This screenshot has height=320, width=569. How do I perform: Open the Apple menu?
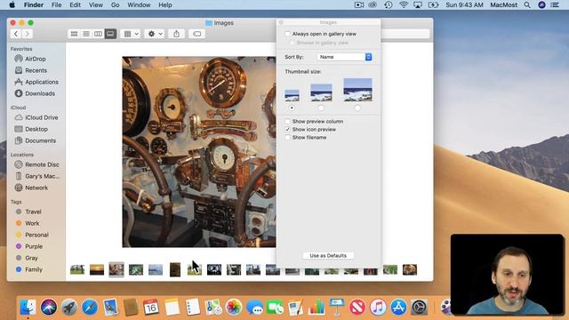(x=12, y=5)
